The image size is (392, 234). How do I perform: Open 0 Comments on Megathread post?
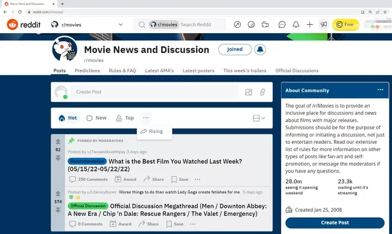point(86,224)
